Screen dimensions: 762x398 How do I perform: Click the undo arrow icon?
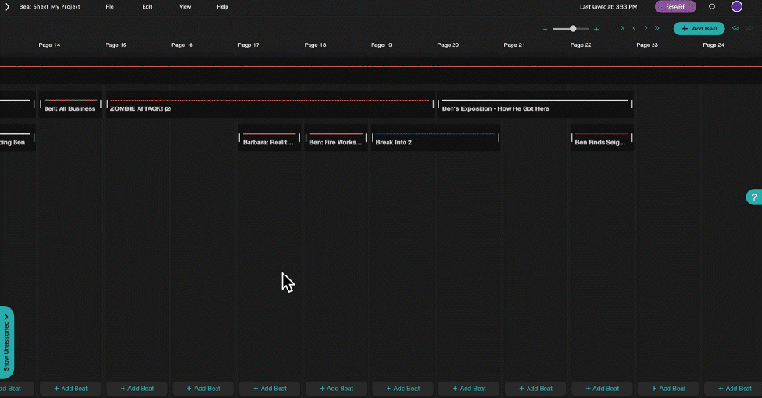(735, 29)
